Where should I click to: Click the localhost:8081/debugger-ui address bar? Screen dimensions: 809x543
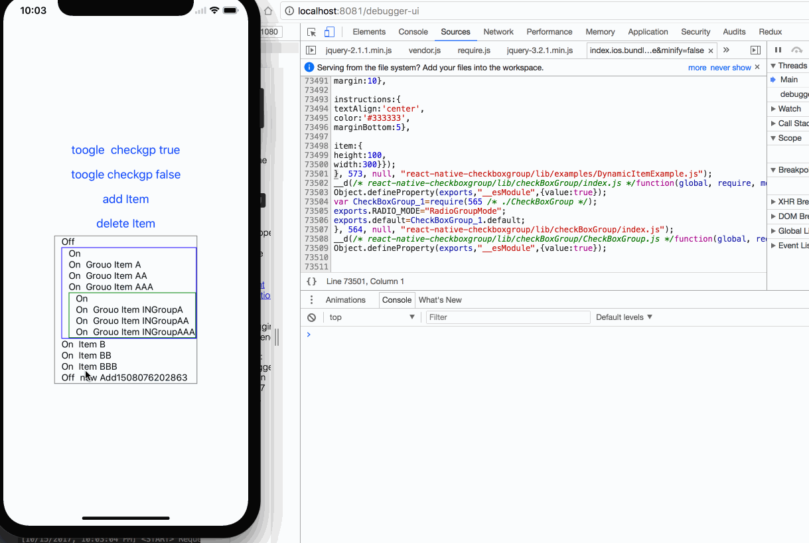click(544, 11)
